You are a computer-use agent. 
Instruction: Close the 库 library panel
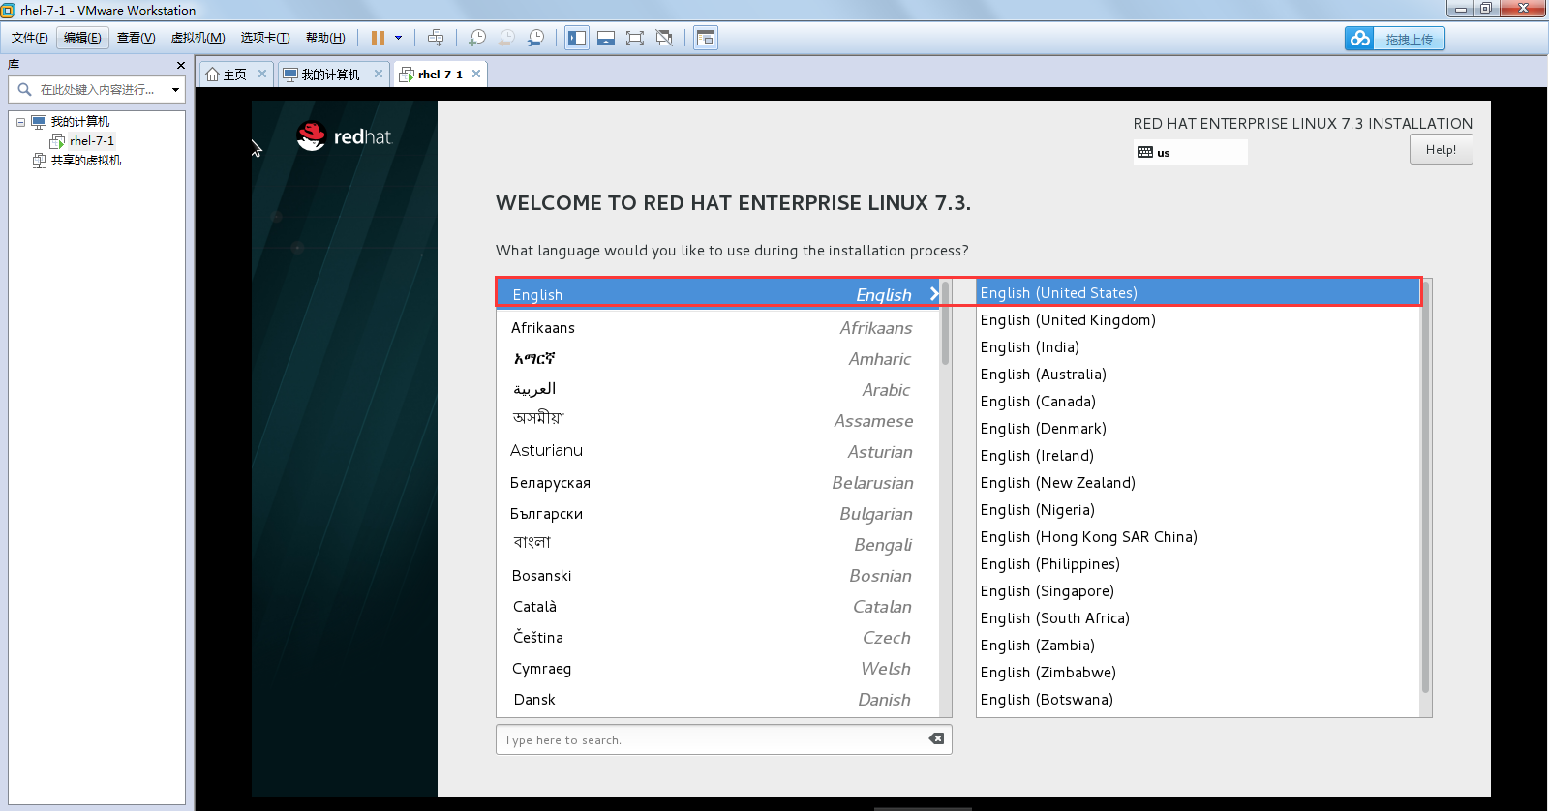click(180, 65)
